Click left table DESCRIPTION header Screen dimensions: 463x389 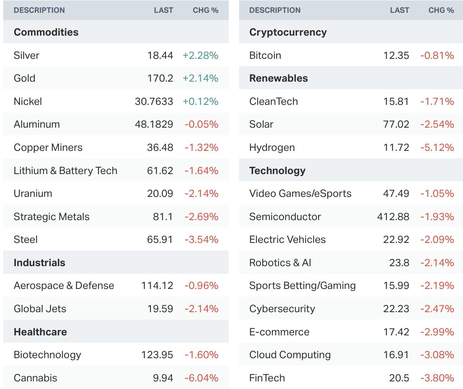[39, 10]
